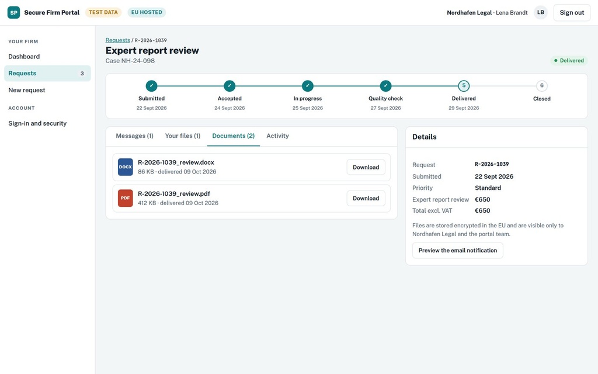The height and width of the screenshot is (374, 598).
Task: Click the PDF file type icon
Action: click(x=125, y=198)
